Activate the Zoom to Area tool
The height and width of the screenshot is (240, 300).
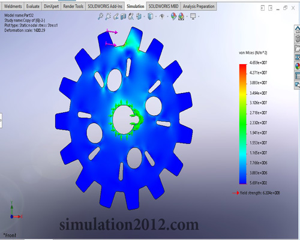tap(108, 16)
